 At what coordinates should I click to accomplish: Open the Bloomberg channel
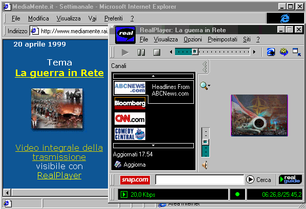[x=130, y=103]
